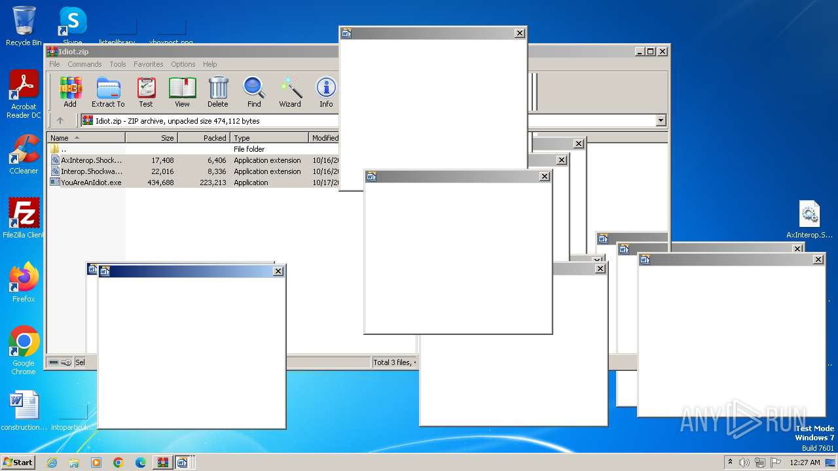Click the 22,016 size cell
838x471 pixels.
(x=162, y=171)
